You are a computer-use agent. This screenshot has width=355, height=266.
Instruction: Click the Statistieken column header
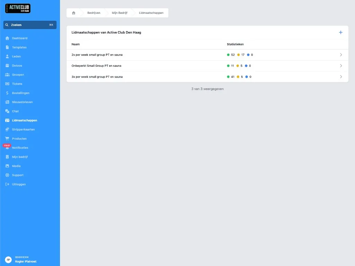tap(235, 44)
